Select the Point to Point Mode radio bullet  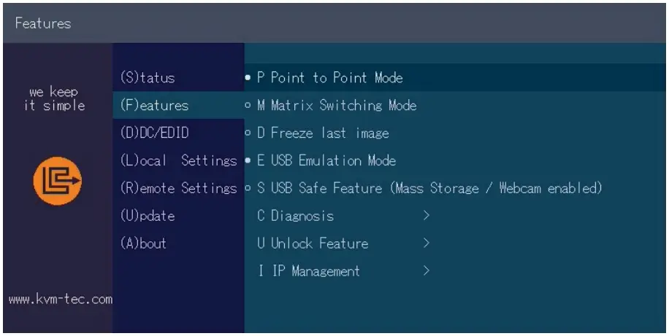click(249, 77)
